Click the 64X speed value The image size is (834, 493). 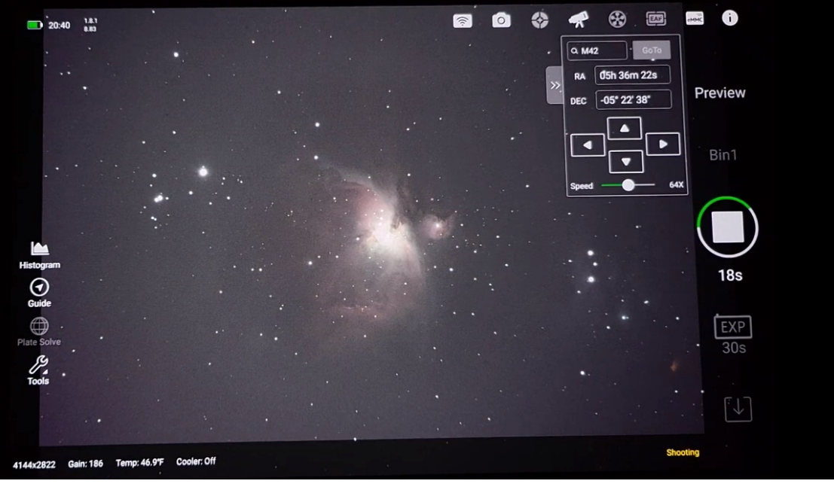[676, 185]
